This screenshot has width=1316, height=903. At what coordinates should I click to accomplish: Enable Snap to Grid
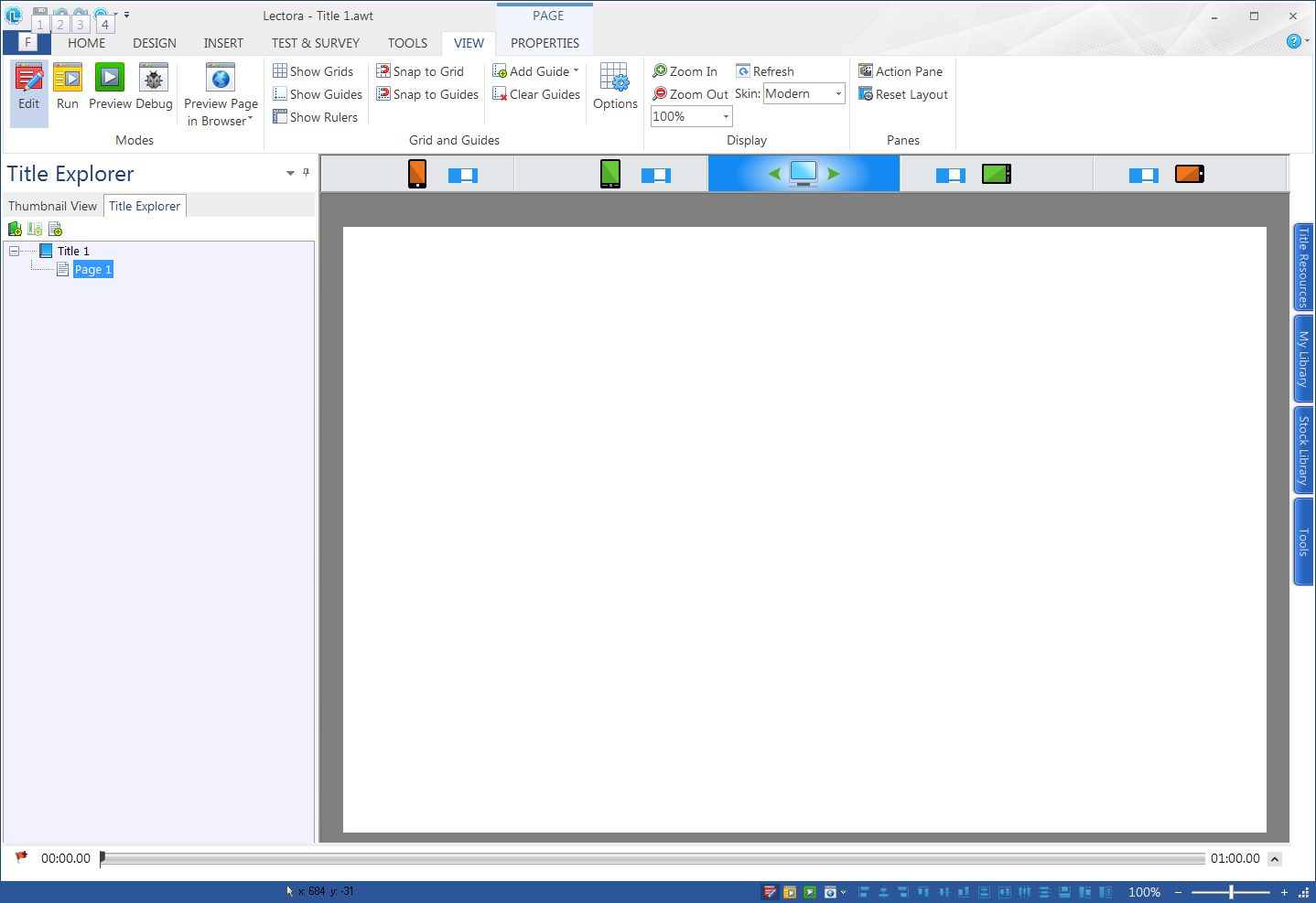pyautogui.click(x=420, y=71)
